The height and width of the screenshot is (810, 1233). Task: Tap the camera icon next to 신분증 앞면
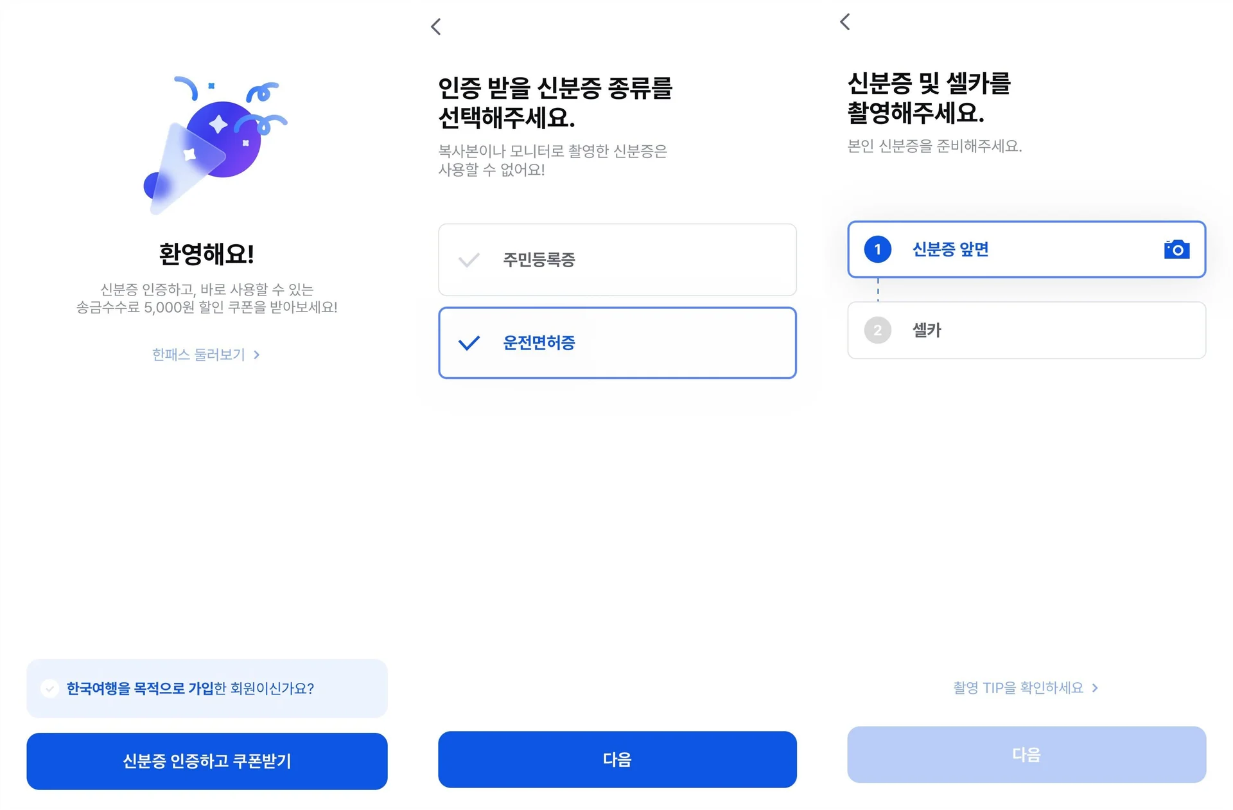1176,249
